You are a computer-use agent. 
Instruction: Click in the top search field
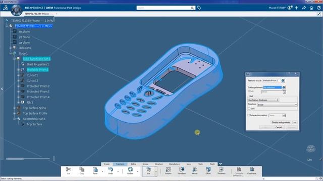164,8
